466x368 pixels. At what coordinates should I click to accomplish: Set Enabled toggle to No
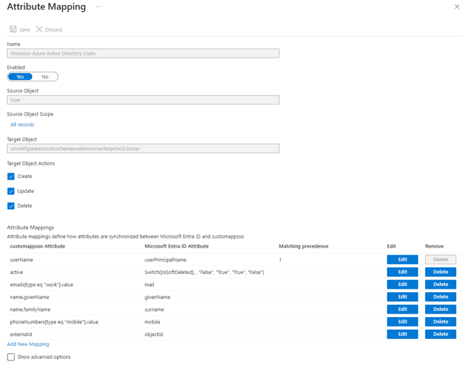click(x=45, y=77)
